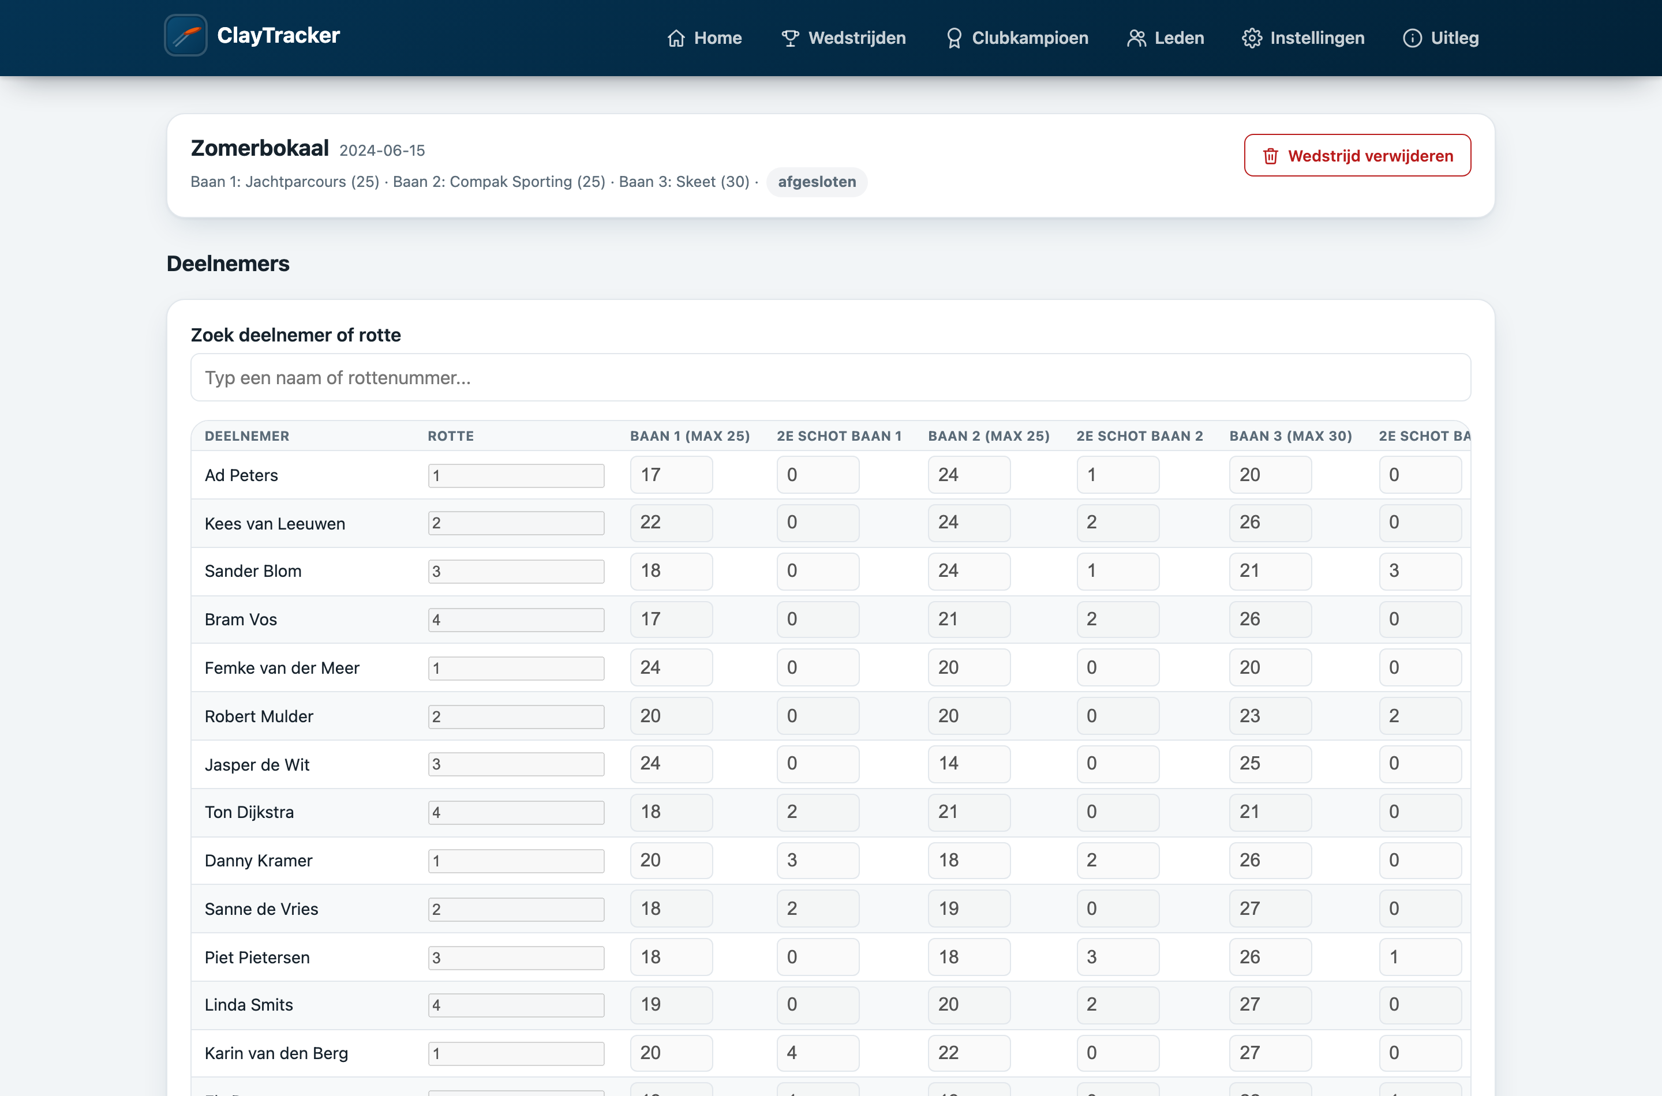Select Danny Kramer's rotte field
Screen dimensions: 1662x1096
click(516, 861)
